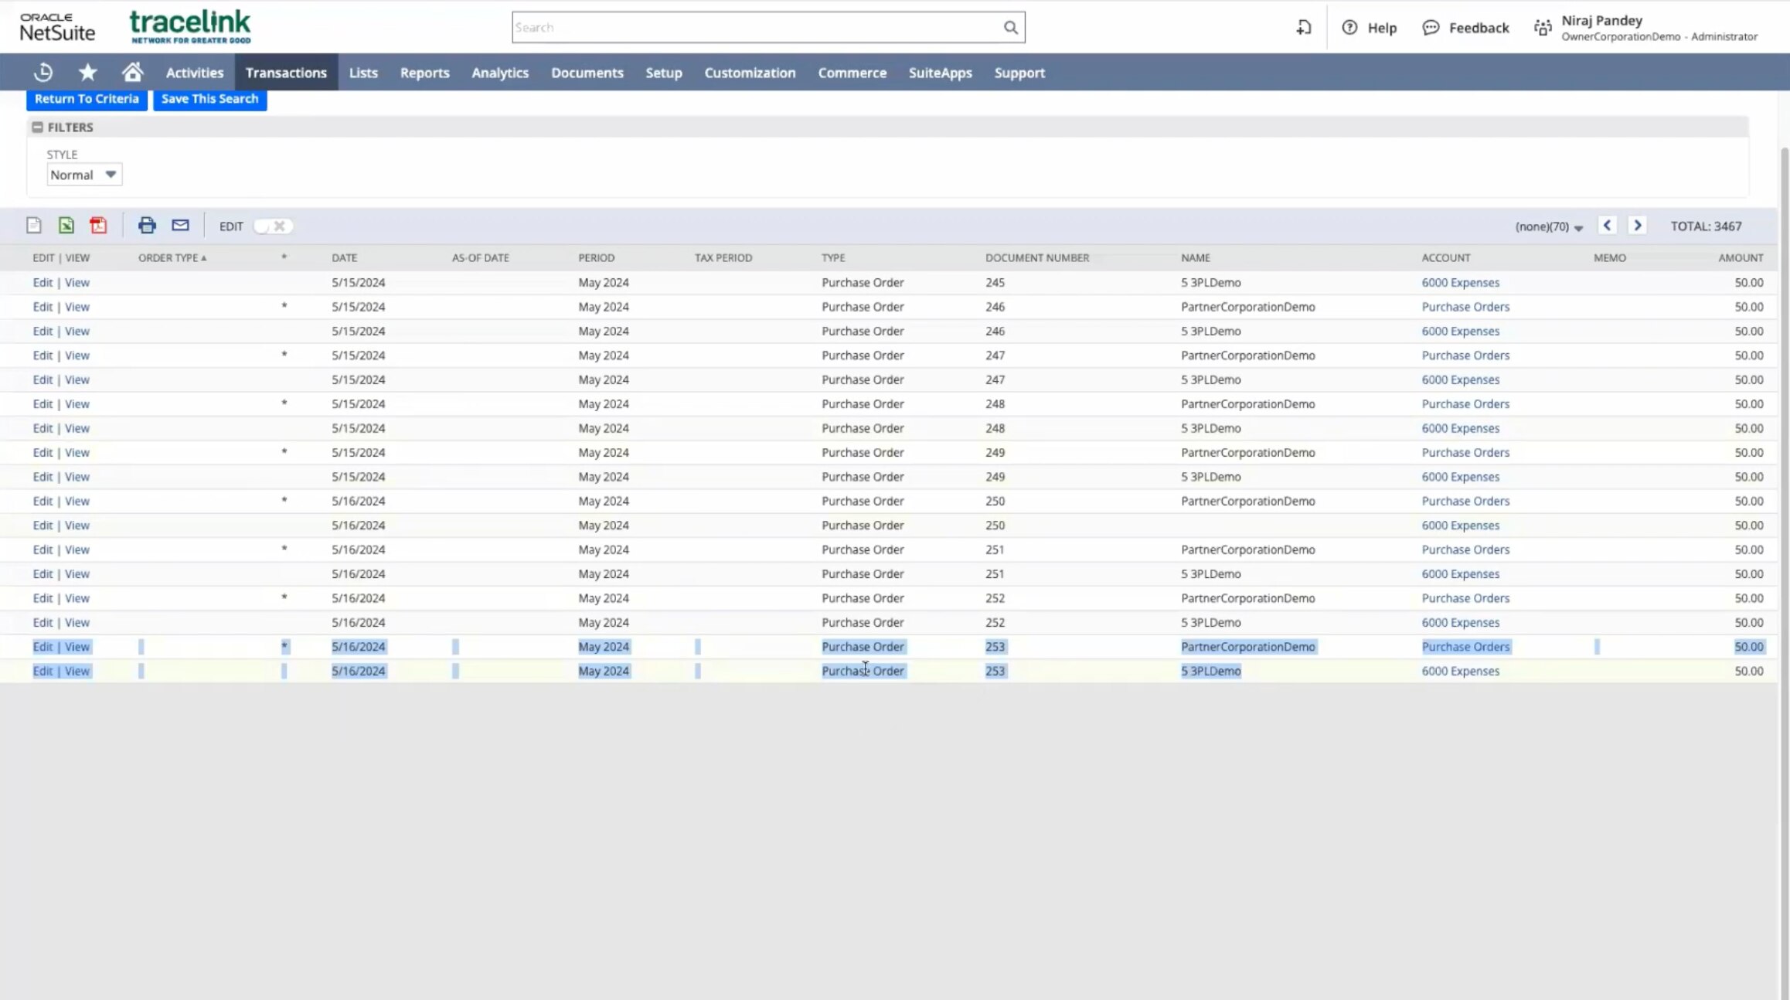This screenshot has width=1790, height=1000.
Task: Open the Recent Records clock icon
Action: click(43, 72)
